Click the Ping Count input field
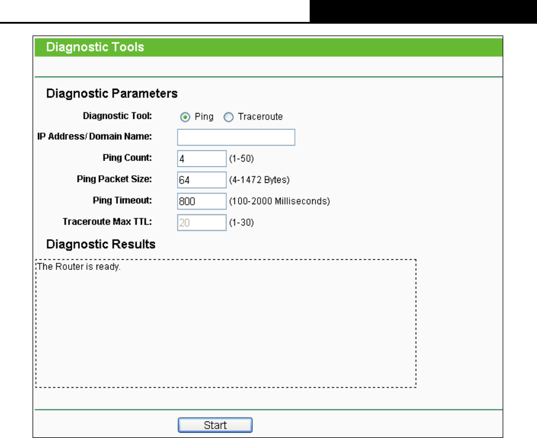 [x=202, y=159]
